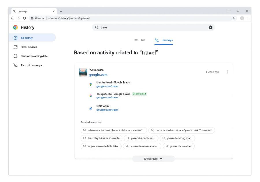Click the Other devices sidebar icon
260x182 pixels.
[16, 47]
